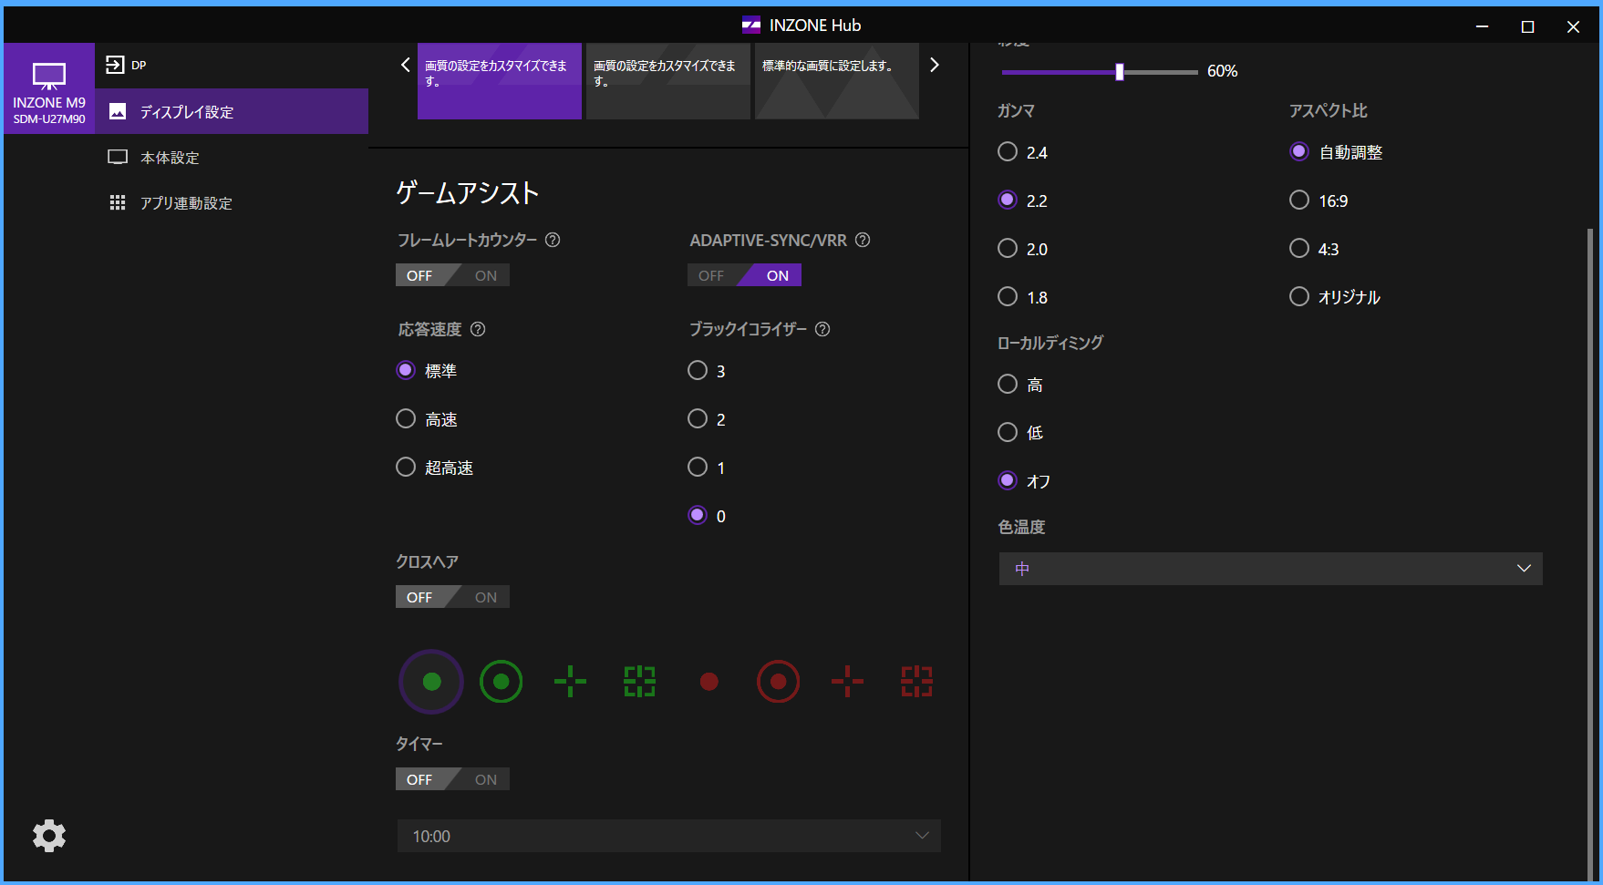Click the ローカルディミング label
Screen dimensions: 1603x885
click(1050, 343)
